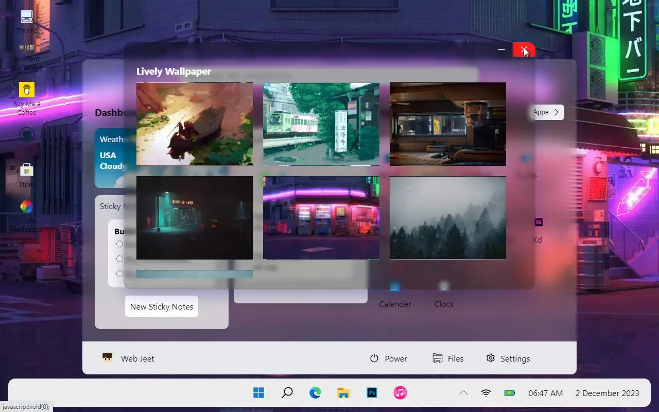The width and height of the screenshot is (659, 412).
Task: Open Lively Wallpaper desktop shortcut
Action: click(27, 216)
